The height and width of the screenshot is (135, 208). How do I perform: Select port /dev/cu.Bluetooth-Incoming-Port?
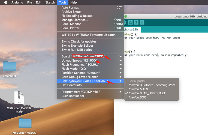pos(152,85)
